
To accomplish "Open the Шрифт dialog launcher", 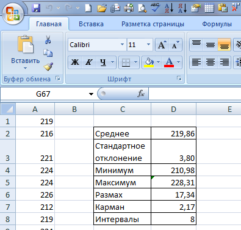I will 179,78.
